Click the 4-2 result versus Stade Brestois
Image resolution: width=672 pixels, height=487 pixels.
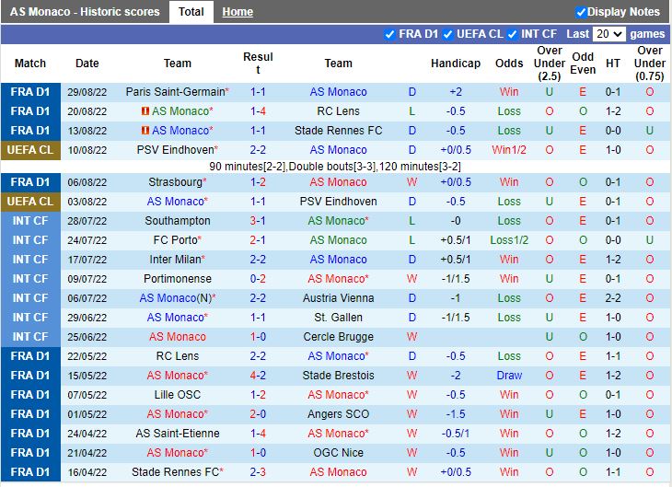coord(258,375)
